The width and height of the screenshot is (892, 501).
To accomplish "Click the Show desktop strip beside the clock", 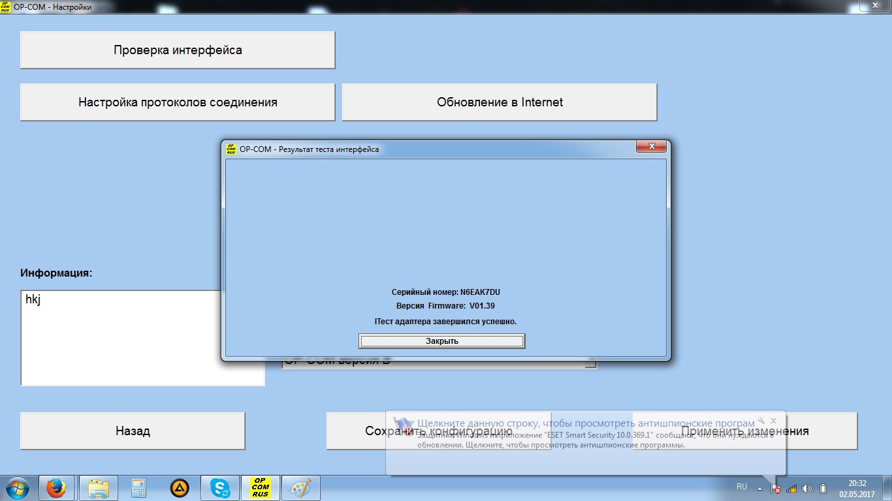I will 887,488.
